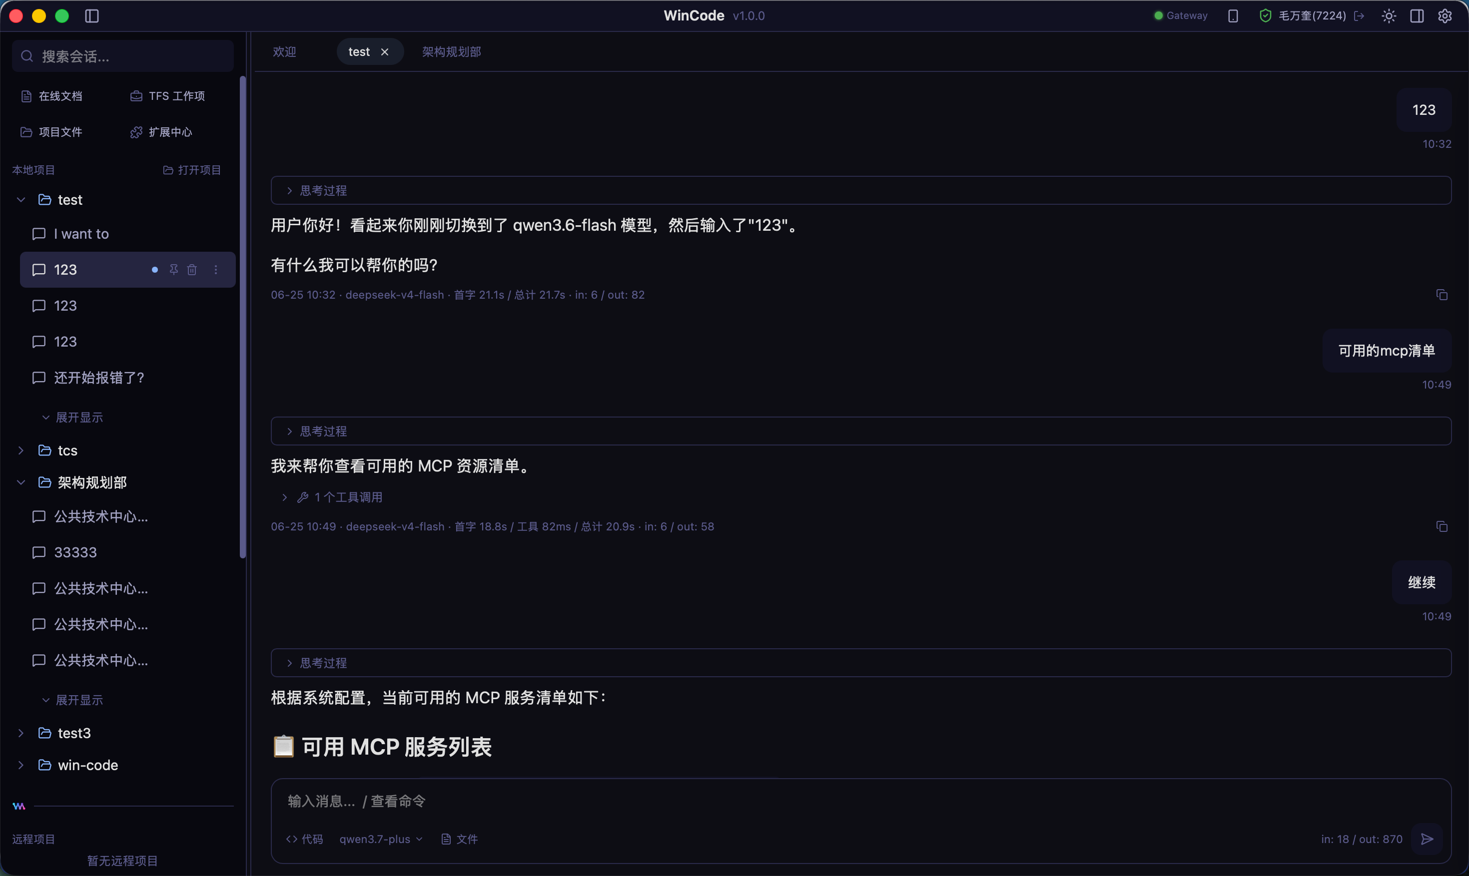The image size is (1469, 876).
Task: Click 打开项目 open project link
Action: pyautogui.click(x=192, y=170)
